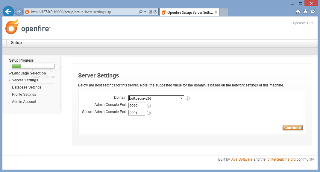Select Database Settings step

click(27, 87)
